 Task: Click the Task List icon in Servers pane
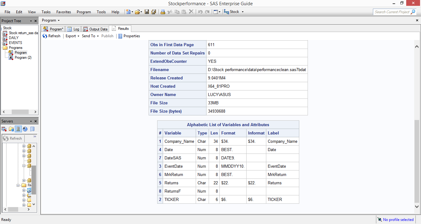click(x=32, y=129)
